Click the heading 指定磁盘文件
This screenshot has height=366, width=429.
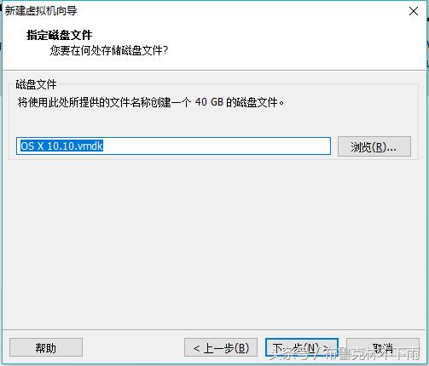59,35
